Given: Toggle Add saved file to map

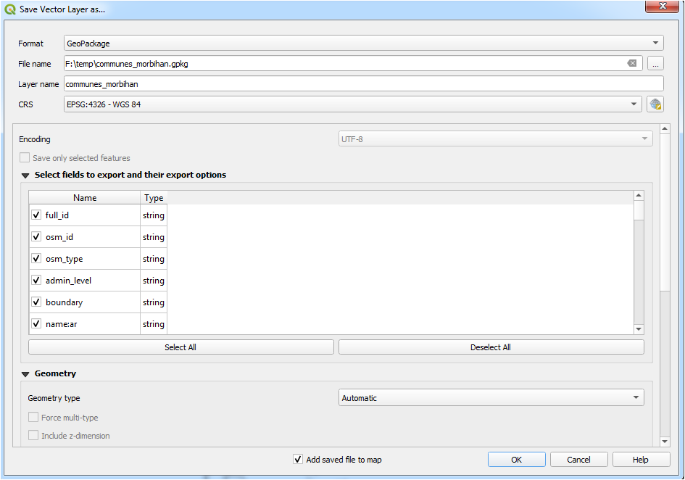Looking at the screenshot, I should pyautogui.click(x=298, y=460).
